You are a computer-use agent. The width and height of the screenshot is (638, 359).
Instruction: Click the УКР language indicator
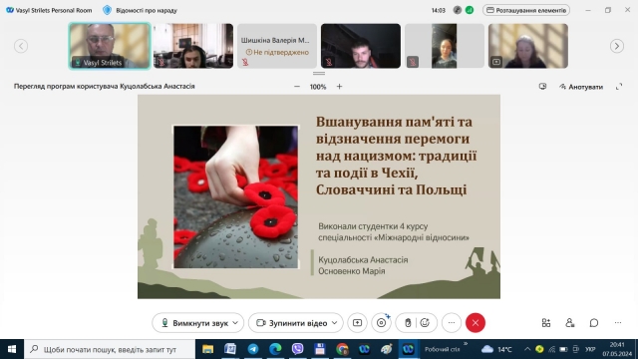590,349
